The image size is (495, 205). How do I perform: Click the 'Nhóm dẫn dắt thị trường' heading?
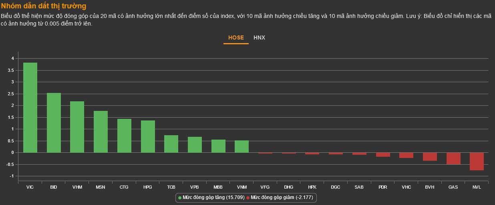[44, 6]
